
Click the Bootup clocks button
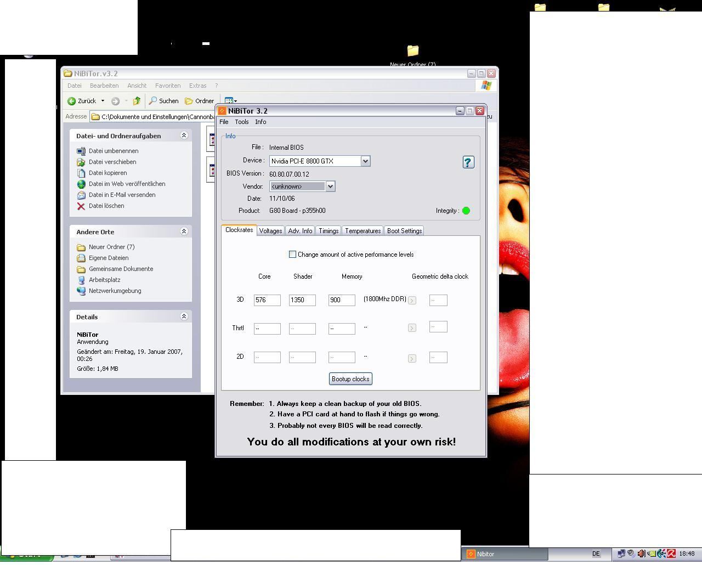pos(350,379)
